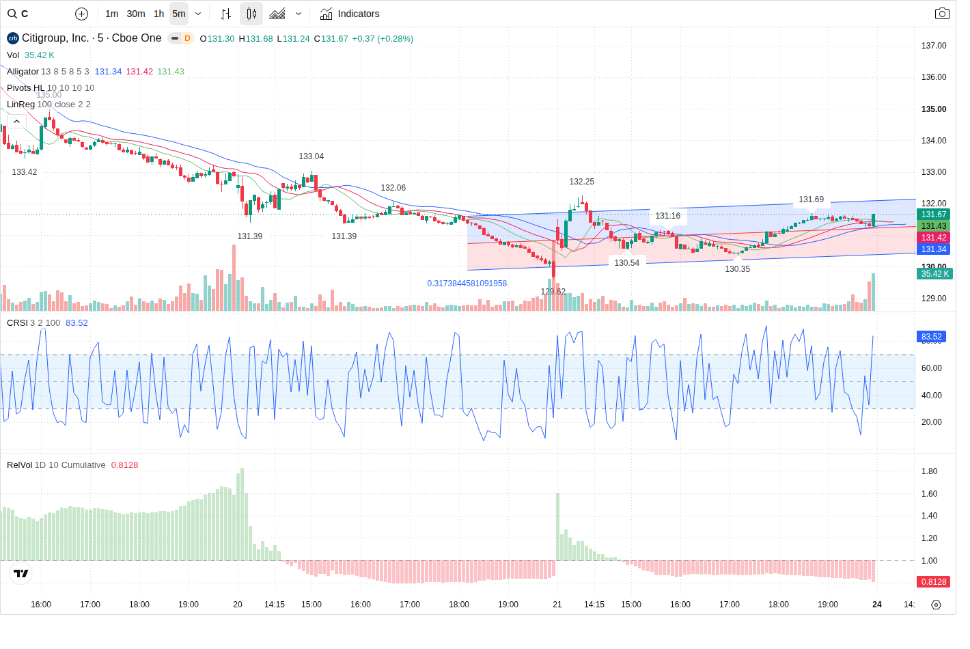Open chart settings gear icon
The height and width of the screenshot is (649, 970).
pyautogui.click(x=936, y=605)
